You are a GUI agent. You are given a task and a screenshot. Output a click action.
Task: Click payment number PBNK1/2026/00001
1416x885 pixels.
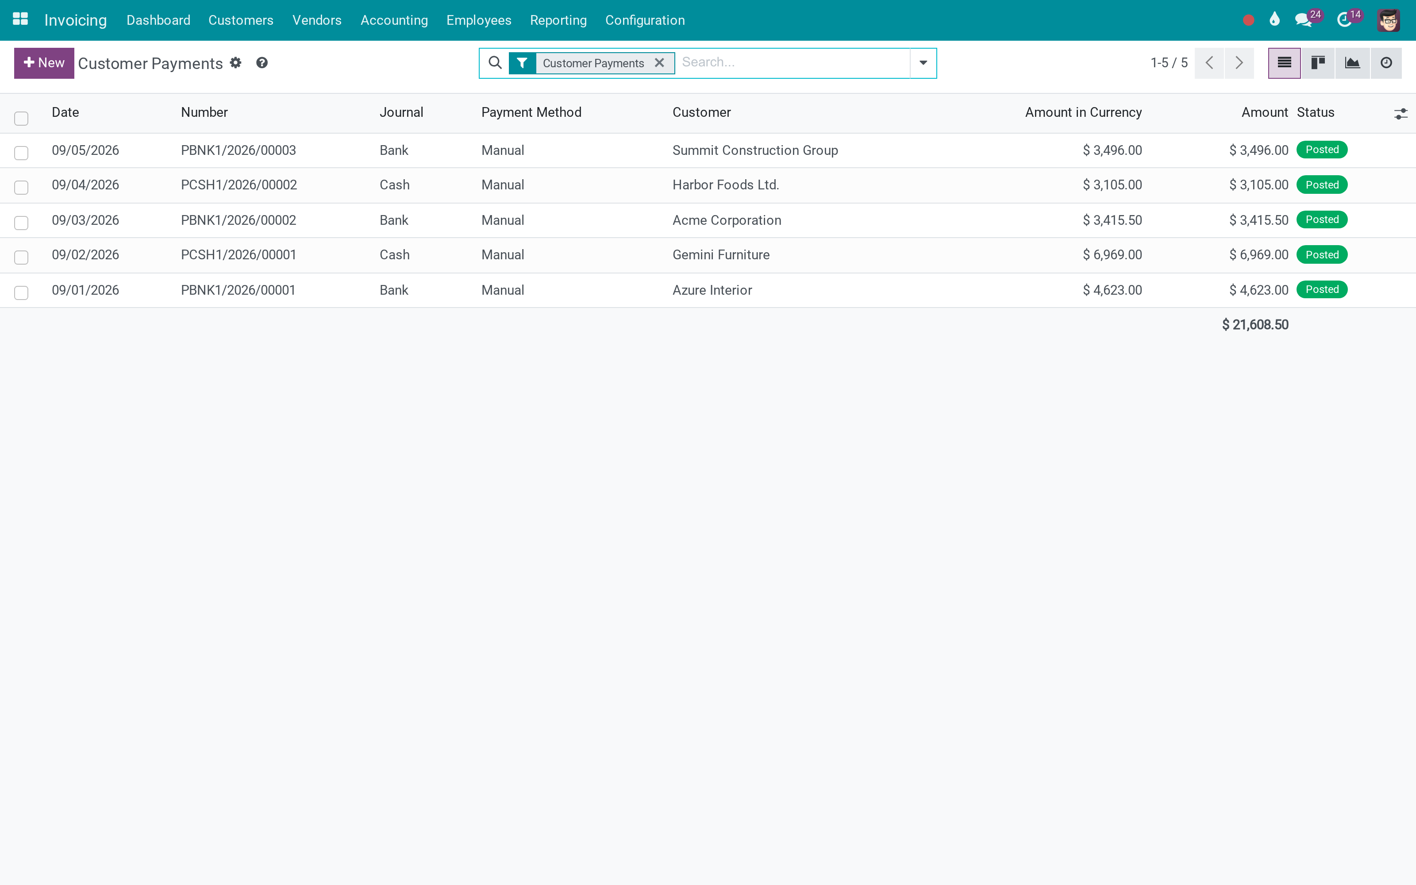[x=238, y=290]
